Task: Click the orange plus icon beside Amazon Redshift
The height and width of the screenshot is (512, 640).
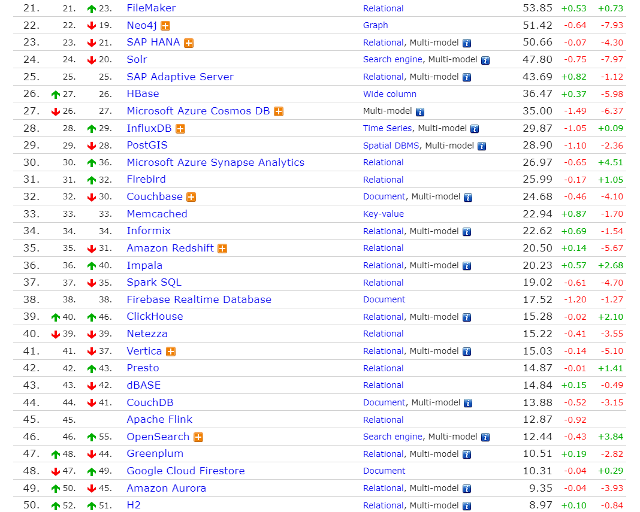Action: coord(222,249)
